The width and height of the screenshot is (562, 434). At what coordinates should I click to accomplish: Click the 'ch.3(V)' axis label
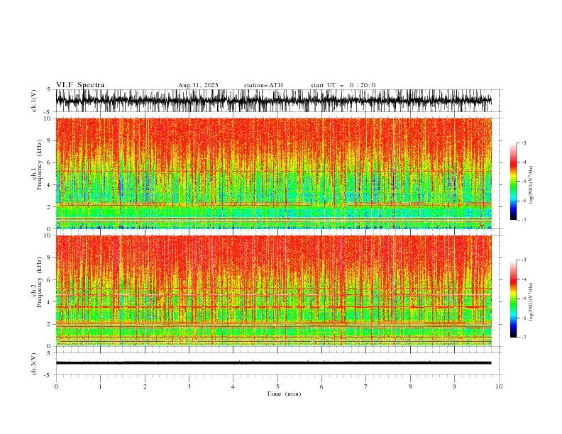coord(34,364)
